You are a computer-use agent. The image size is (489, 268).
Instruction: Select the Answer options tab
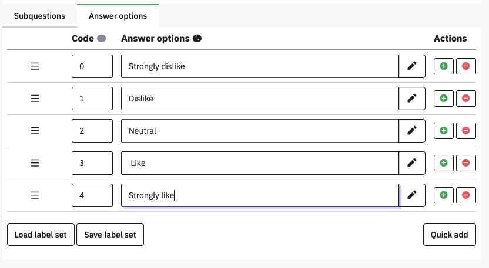118,16
